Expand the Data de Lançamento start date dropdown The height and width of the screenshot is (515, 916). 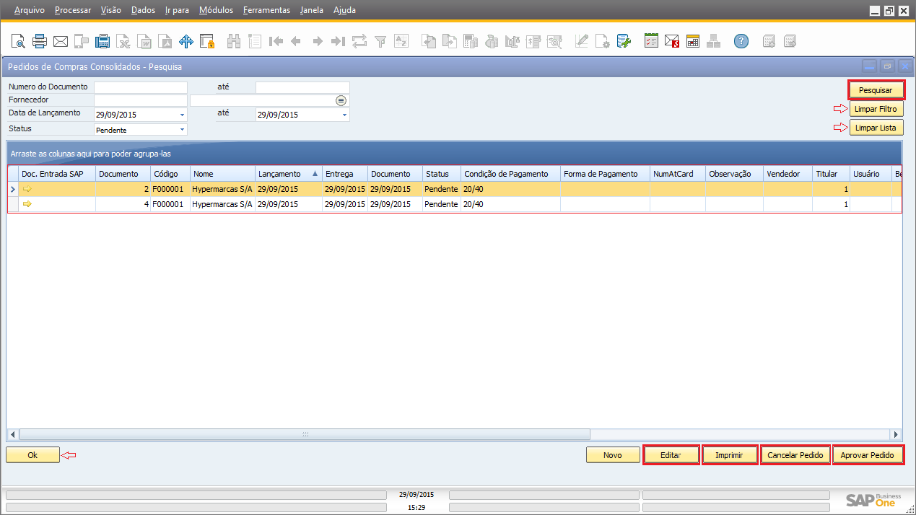[182, 115]
